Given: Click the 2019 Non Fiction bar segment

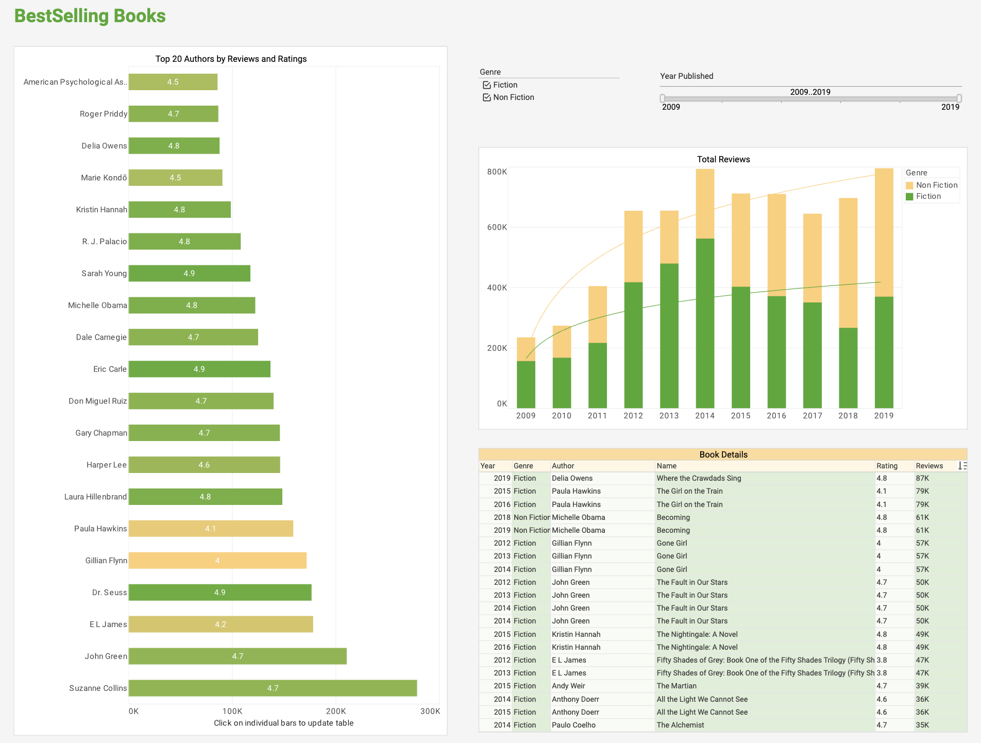Looking at the screenshot, I should [884, 232].
